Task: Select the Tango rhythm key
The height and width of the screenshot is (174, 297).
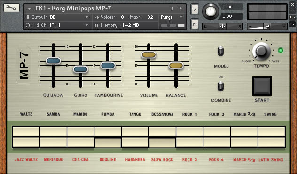Action: click(x=135, y=131)
